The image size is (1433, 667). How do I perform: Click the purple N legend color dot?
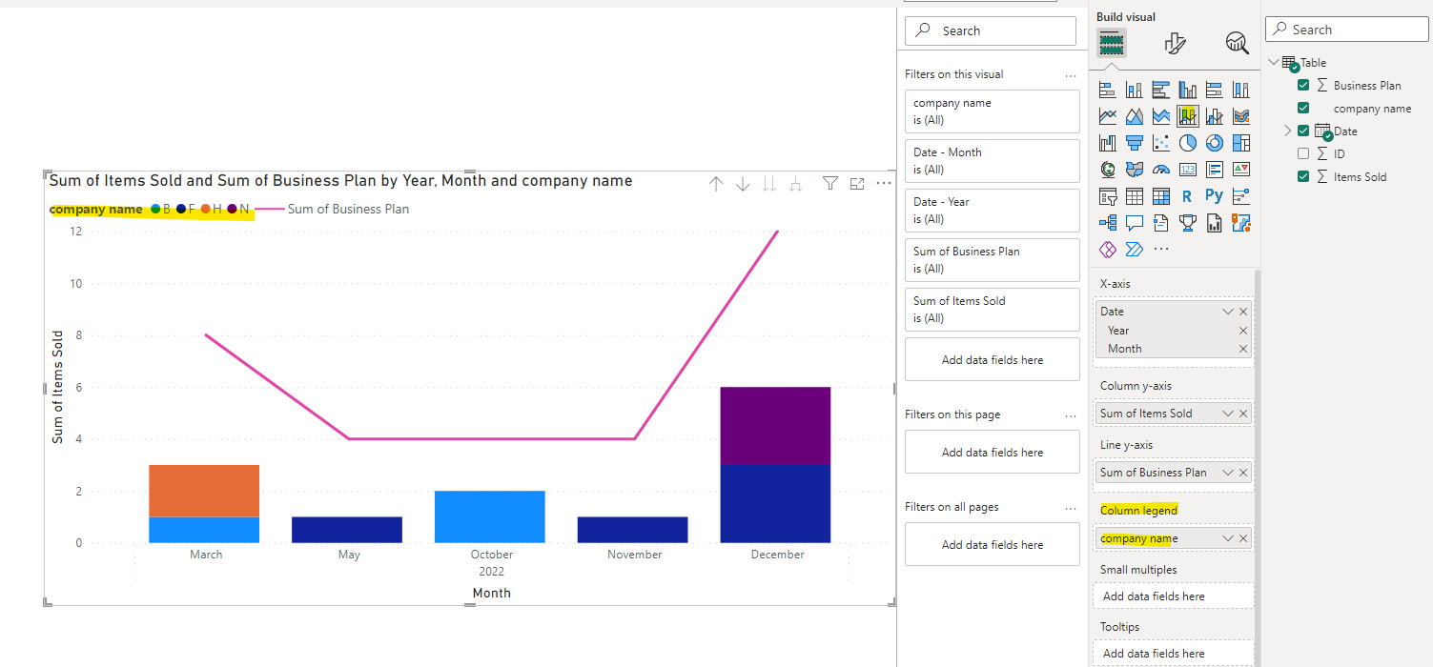coord(232,210)
